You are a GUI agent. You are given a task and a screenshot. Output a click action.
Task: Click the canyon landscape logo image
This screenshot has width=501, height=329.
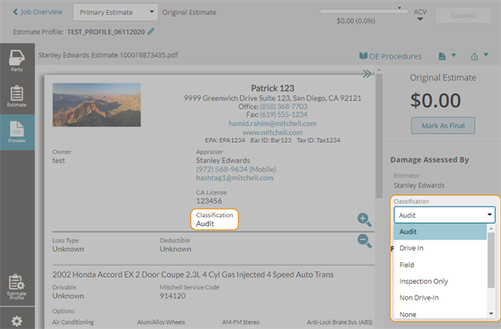(x=97, y=104)
